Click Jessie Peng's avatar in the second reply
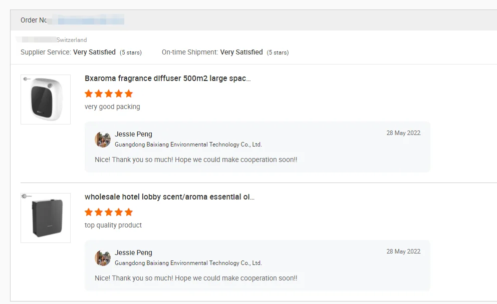Screen dimensions: 497x304 [x=103, y=258]
